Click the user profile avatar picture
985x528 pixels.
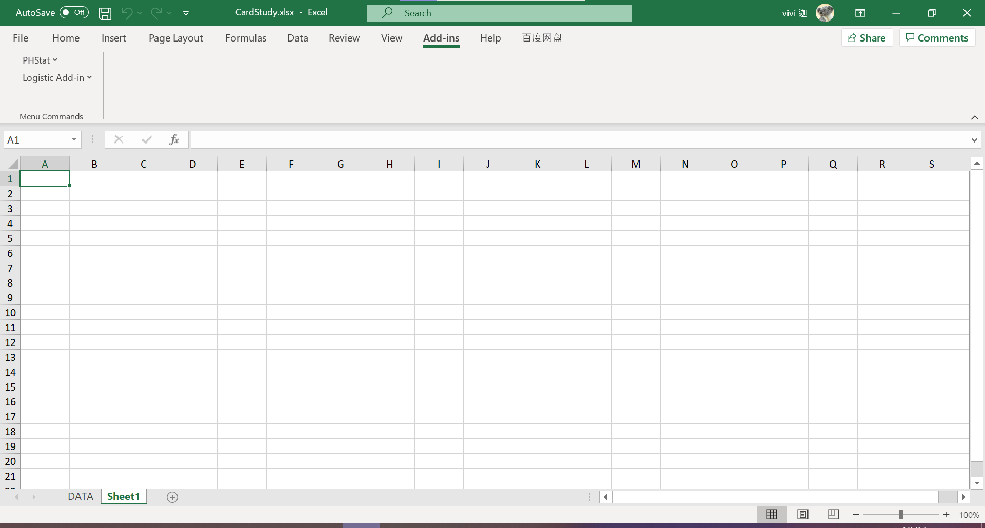coord(825,13)
